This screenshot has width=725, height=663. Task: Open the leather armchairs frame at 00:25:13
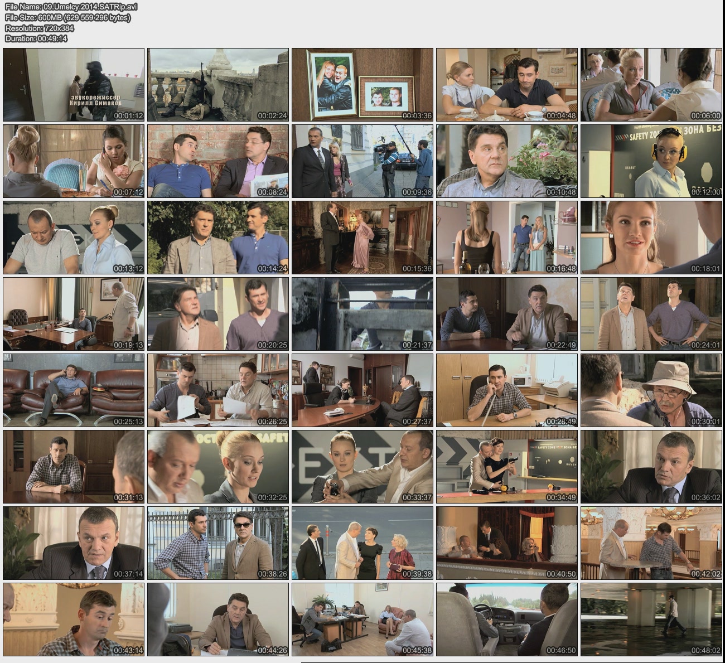tap(74, 390)
